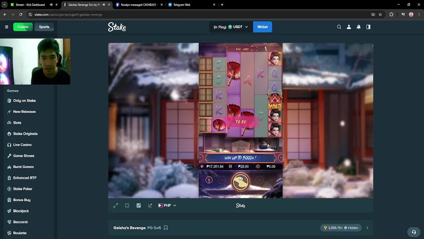Switch to the Rosalyn messaged CASHBACK tab
Screen dimensions: 424x239
click(138, 5)
